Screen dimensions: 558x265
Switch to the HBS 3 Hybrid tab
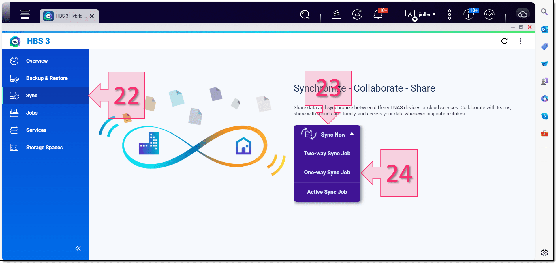pos(69,16)
